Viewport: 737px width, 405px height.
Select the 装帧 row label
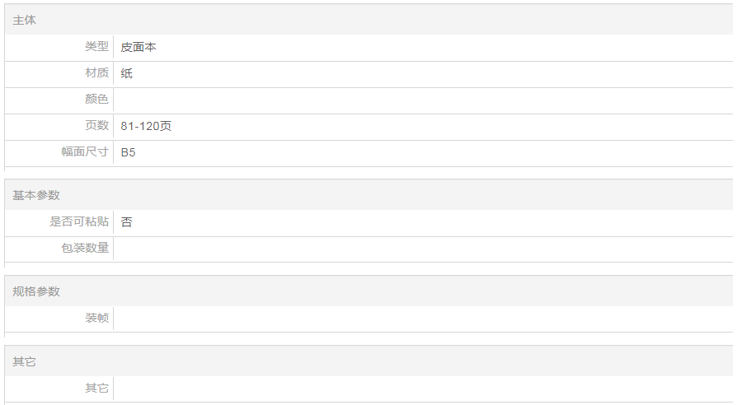click(x=96, y=318)
